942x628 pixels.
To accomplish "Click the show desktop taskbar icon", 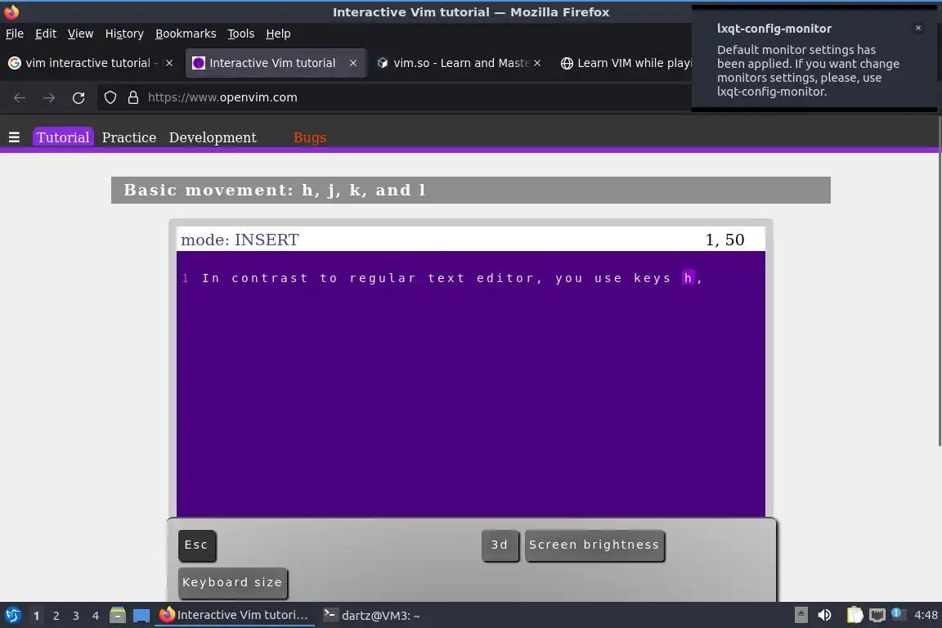I will [x=141, y=616].
